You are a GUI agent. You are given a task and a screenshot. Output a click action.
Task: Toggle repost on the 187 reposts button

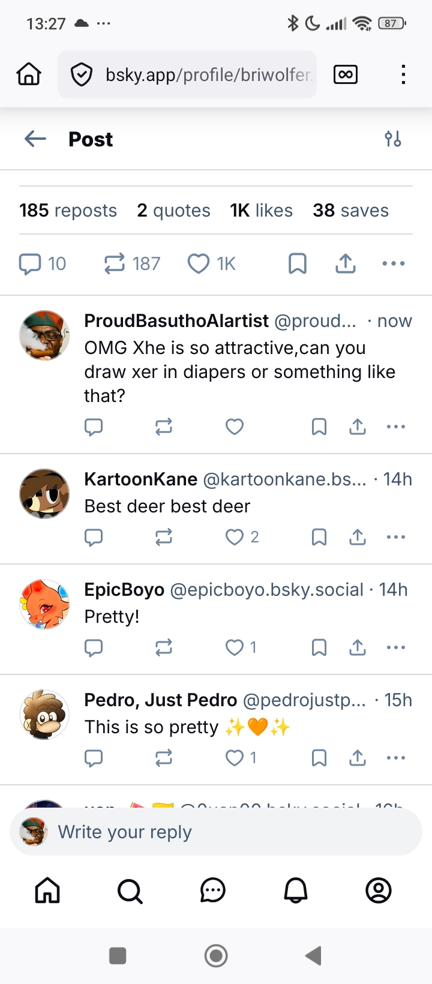tap(115, 263)
